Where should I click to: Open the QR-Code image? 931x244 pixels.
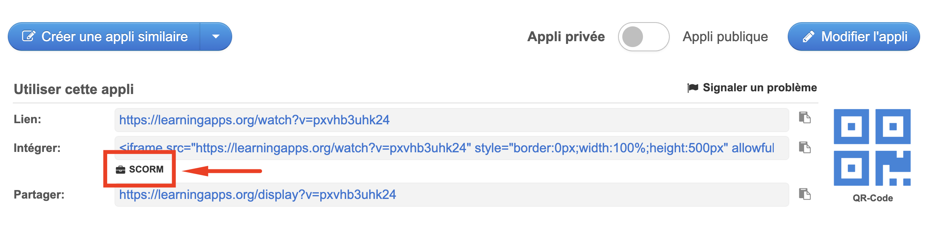(872, 147)
